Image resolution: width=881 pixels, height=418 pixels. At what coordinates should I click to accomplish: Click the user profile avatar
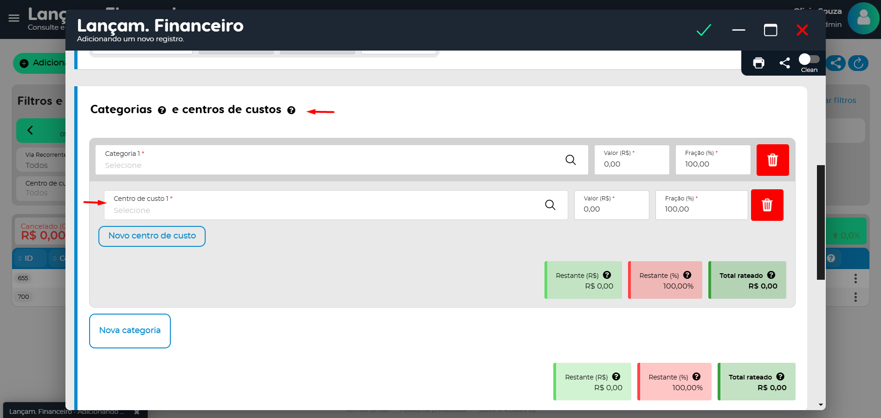[863, 19]
